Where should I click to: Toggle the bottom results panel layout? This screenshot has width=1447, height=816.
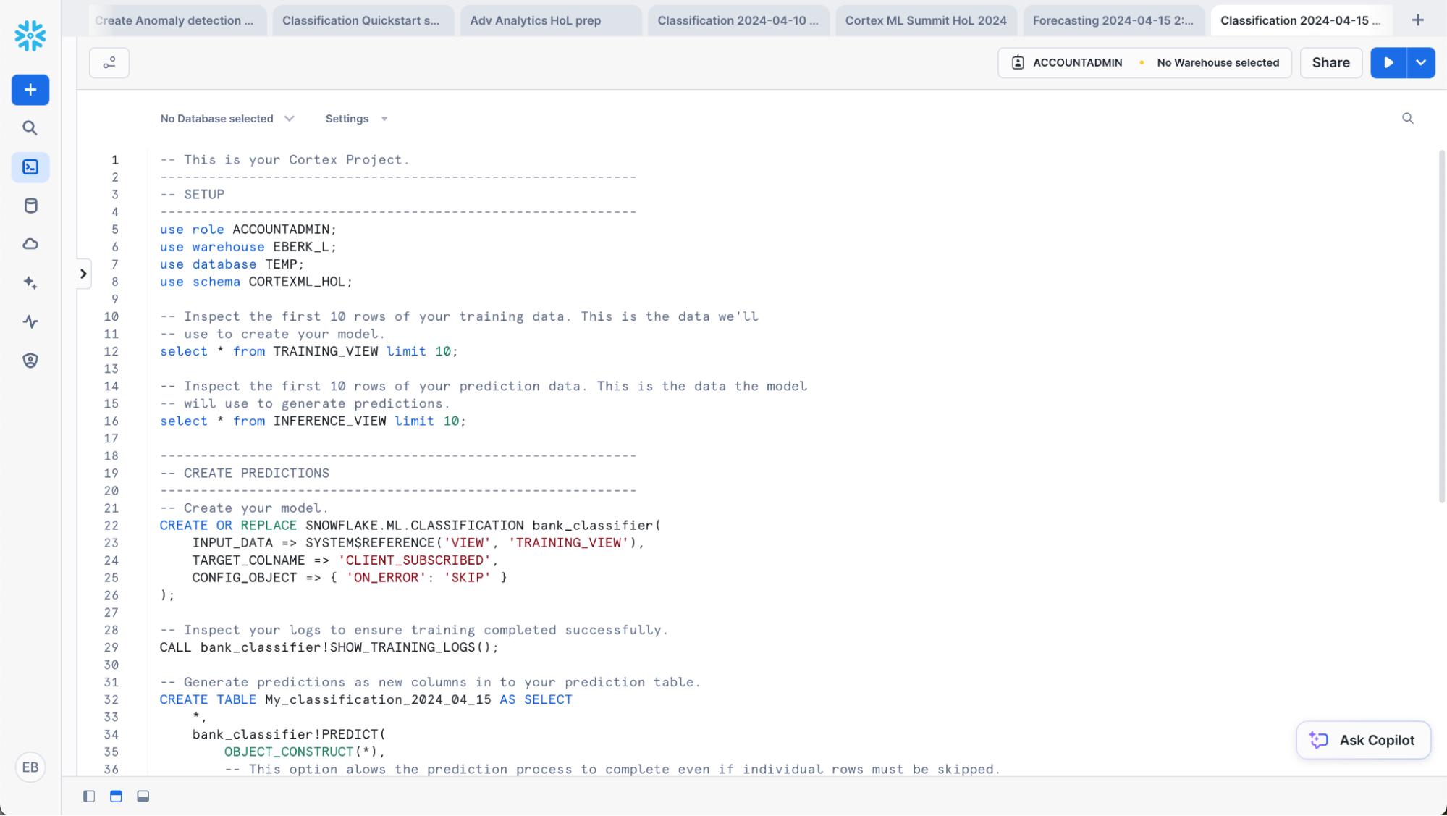click(x=143, y=796)
